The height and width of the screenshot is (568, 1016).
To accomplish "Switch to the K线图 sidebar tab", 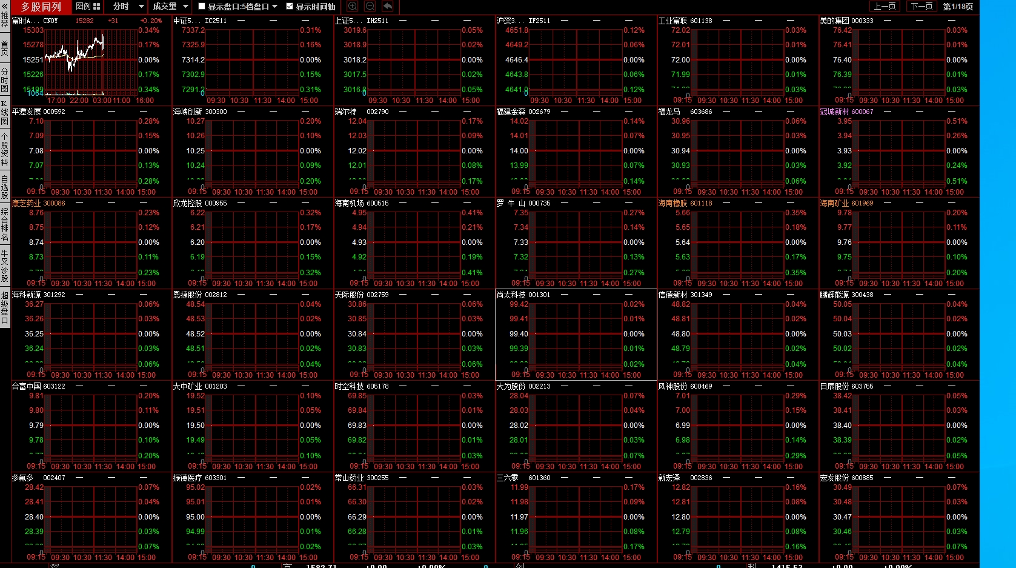I will tap(5, 113).
